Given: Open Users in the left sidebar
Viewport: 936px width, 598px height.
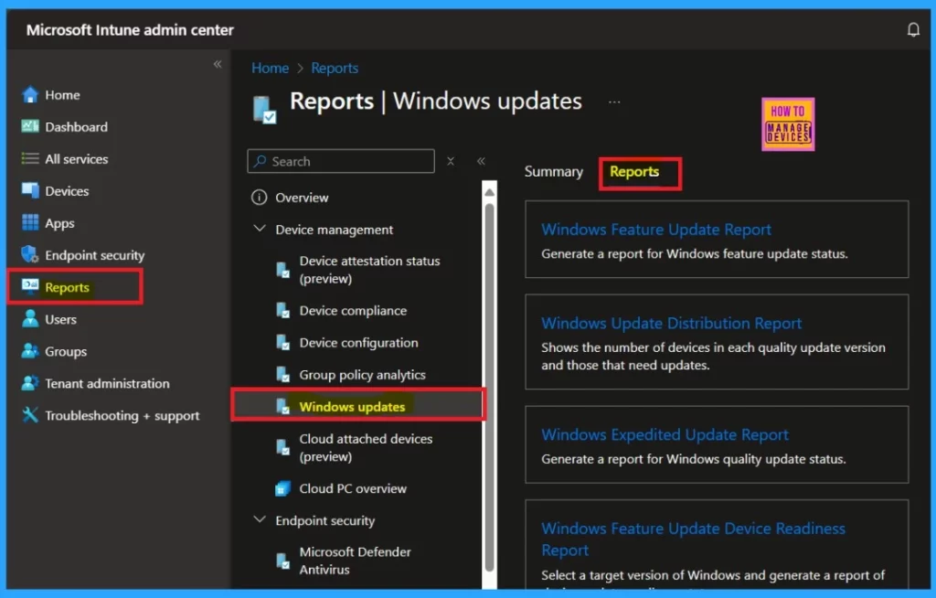Looking at the screenshot, I should (x=61, y=320).
